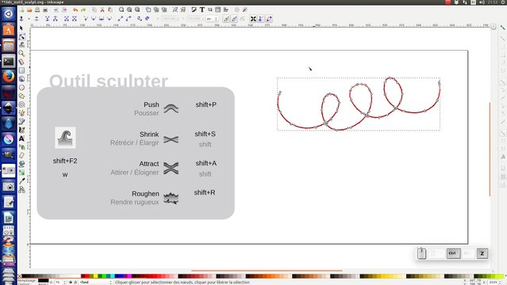Toggle show clipping path editing
This screenshot has width=507, height=285.
226,19
